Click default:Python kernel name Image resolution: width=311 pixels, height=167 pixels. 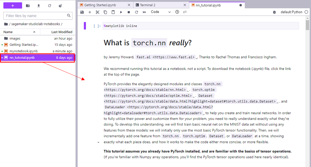click(x=291, y=12)
